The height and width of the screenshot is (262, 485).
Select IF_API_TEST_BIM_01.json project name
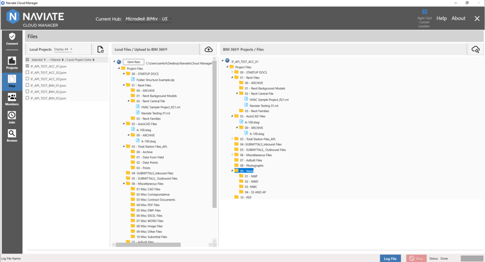[x=48, y=85]
